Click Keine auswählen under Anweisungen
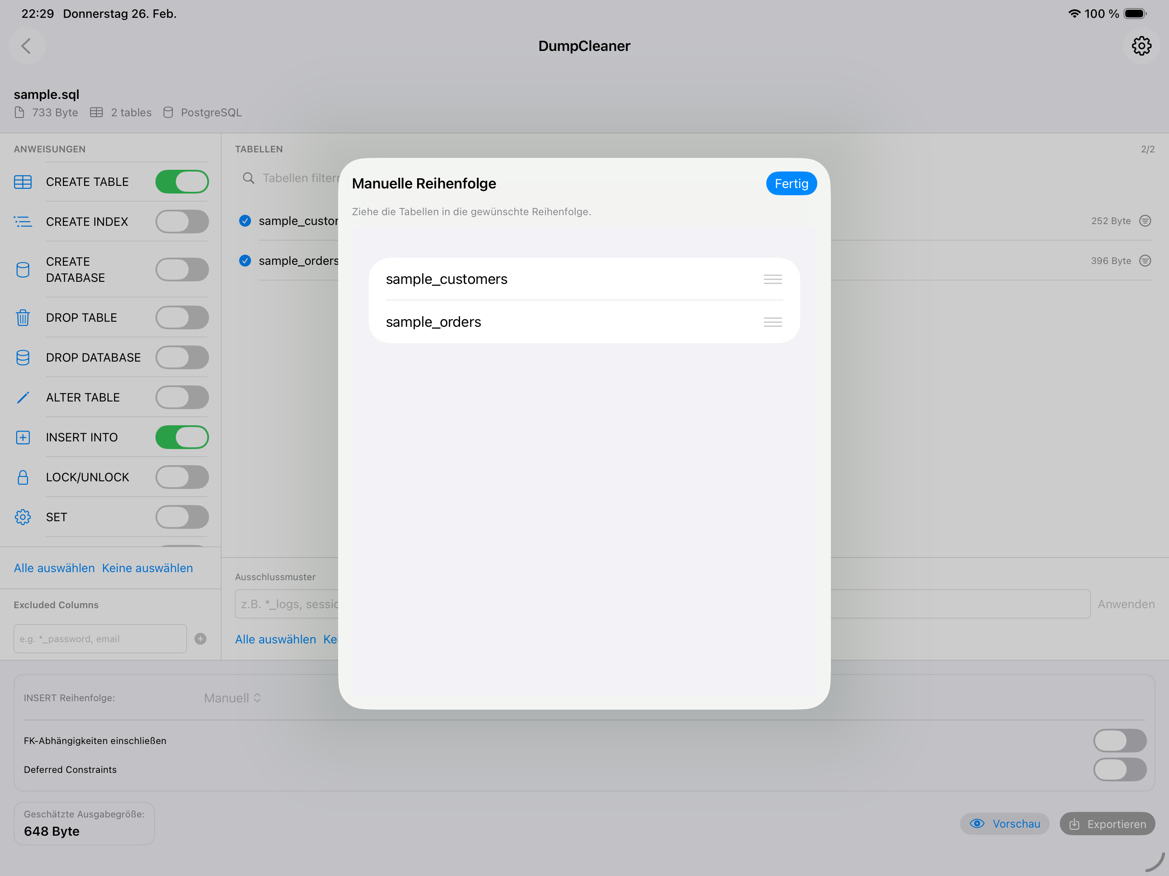 [x=147, y=568]
